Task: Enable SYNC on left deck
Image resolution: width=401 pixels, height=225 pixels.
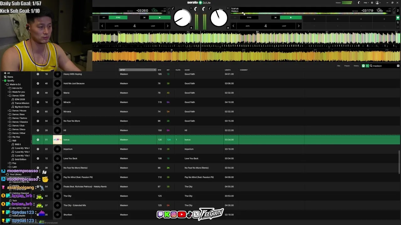Action: [x=118, y=17]
